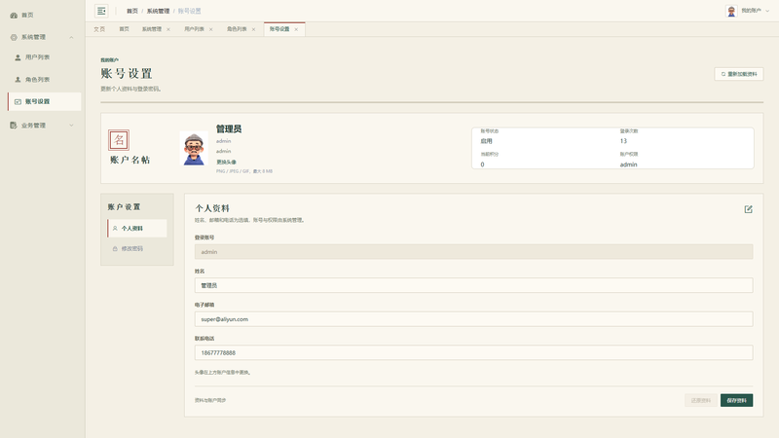Close the 角色列表 tab

[x=253, y=29]
